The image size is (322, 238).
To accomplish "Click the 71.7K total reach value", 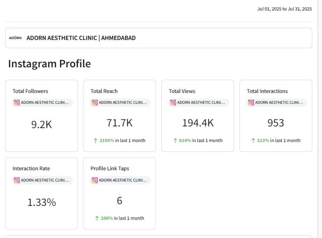I will coord(119,123).
